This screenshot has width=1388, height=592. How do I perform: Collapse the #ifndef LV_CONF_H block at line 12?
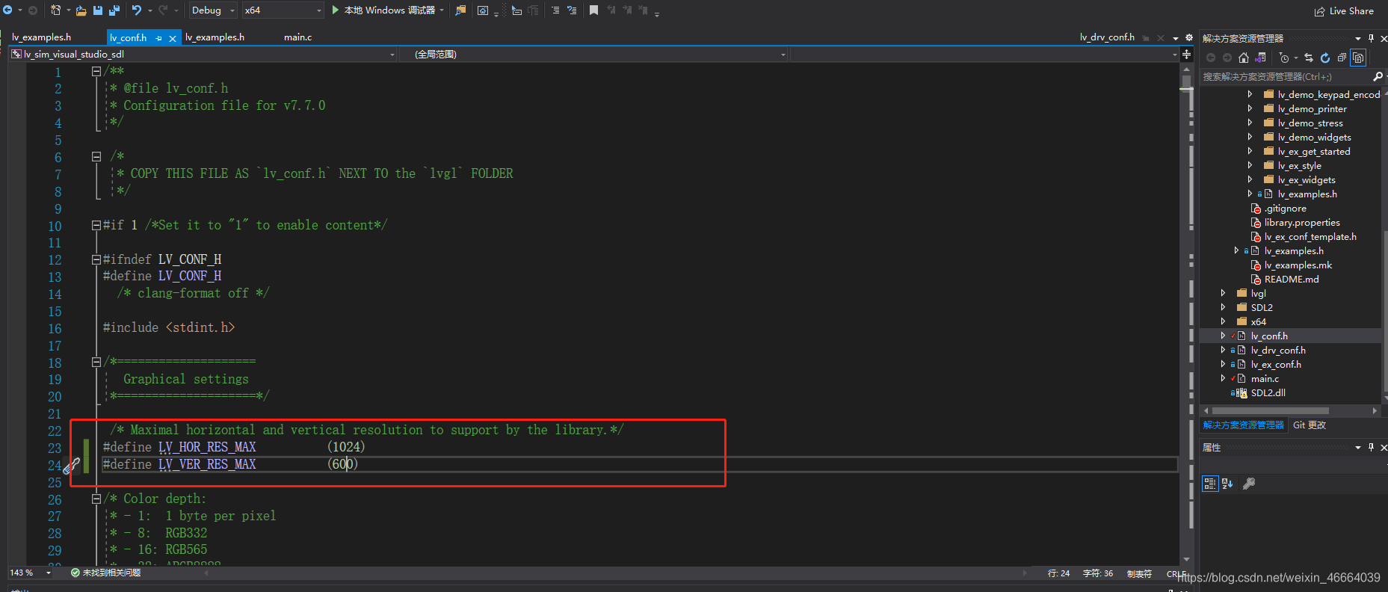click(96, 259)
